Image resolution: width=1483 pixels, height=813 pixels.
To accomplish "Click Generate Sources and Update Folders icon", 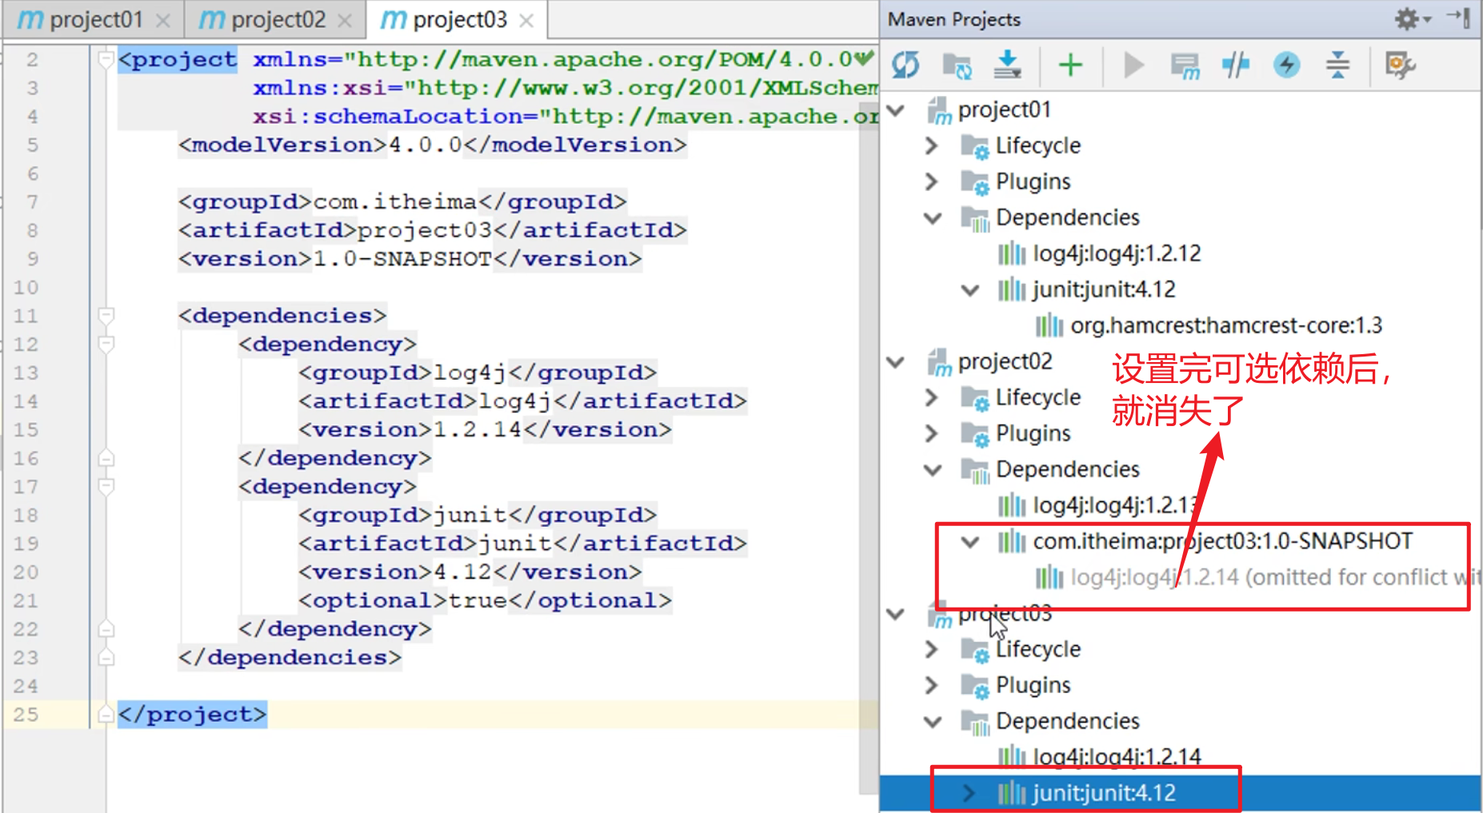I will click(957, 65).
